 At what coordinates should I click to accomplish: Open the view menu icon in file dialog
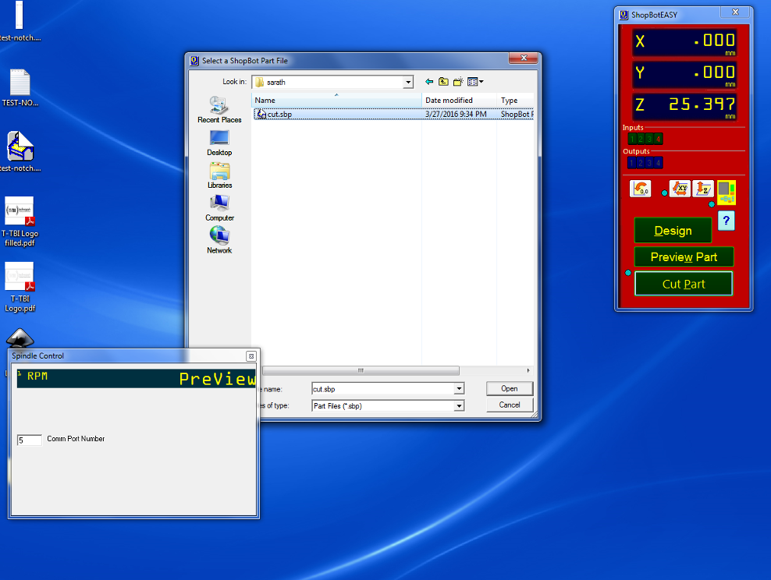pyautogui.click(x=475, y=82)
